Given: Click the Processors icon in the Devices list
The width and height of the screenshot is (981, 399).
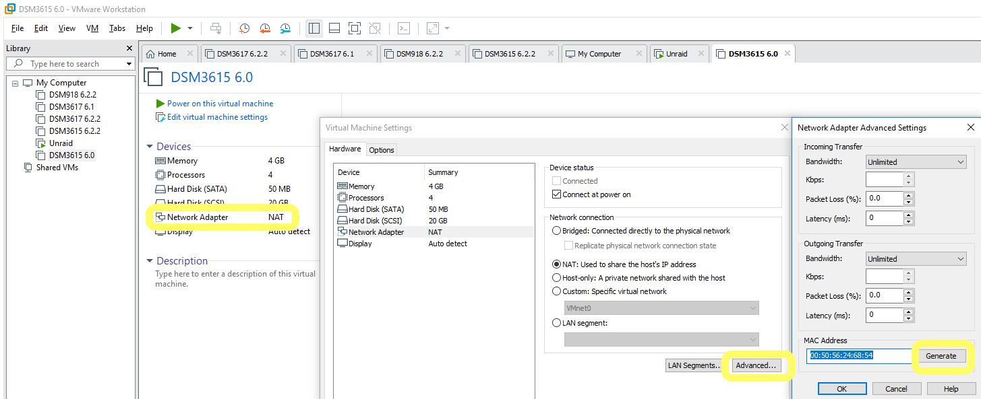Looking at the screenshot, I should click(160, 175).
